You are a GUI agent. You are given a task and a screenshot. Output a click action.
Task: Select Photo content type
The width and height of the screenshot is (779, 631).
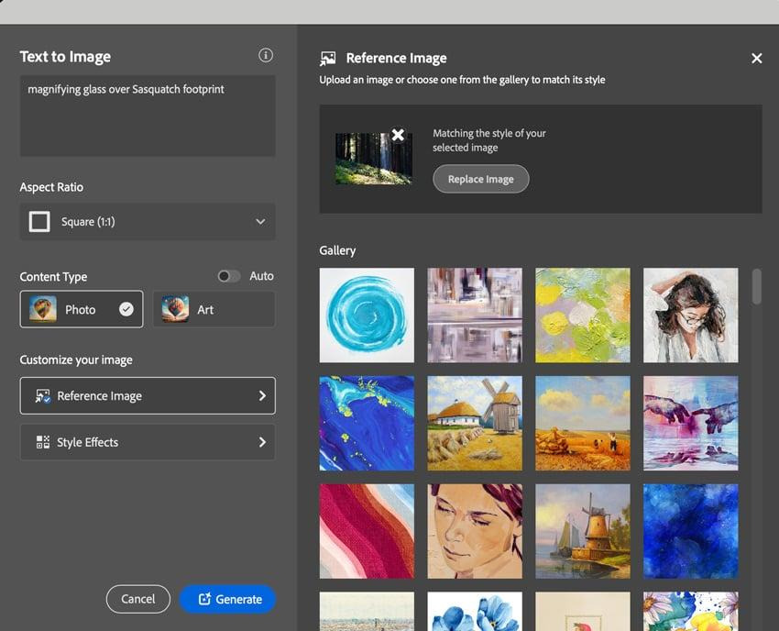[82, 309]
